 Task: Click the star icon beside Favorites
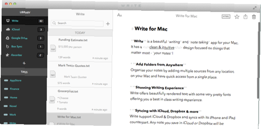click(7, 55)
